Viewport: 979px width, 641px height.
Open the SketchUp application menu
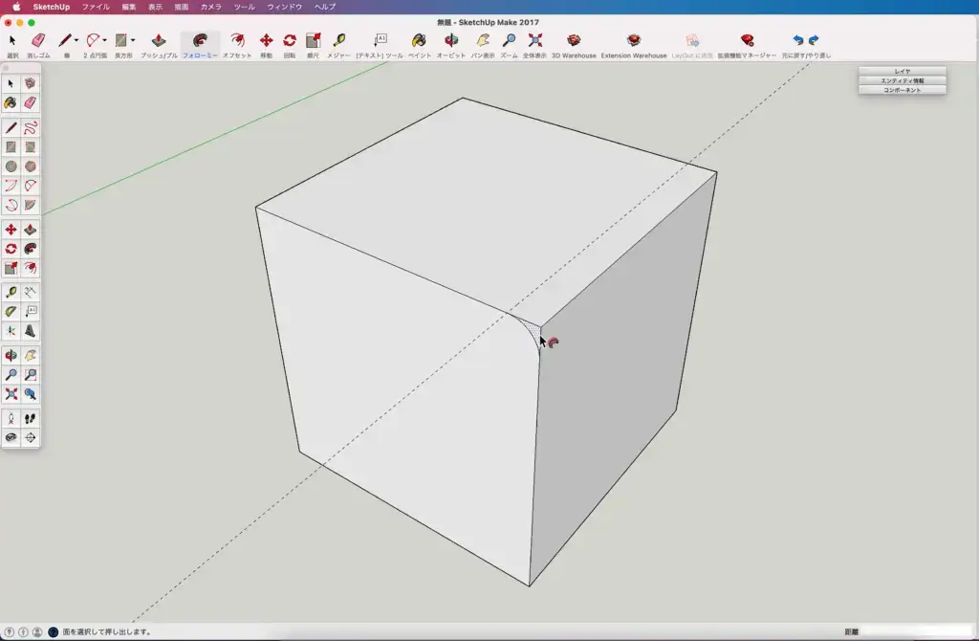coord(52,7)
